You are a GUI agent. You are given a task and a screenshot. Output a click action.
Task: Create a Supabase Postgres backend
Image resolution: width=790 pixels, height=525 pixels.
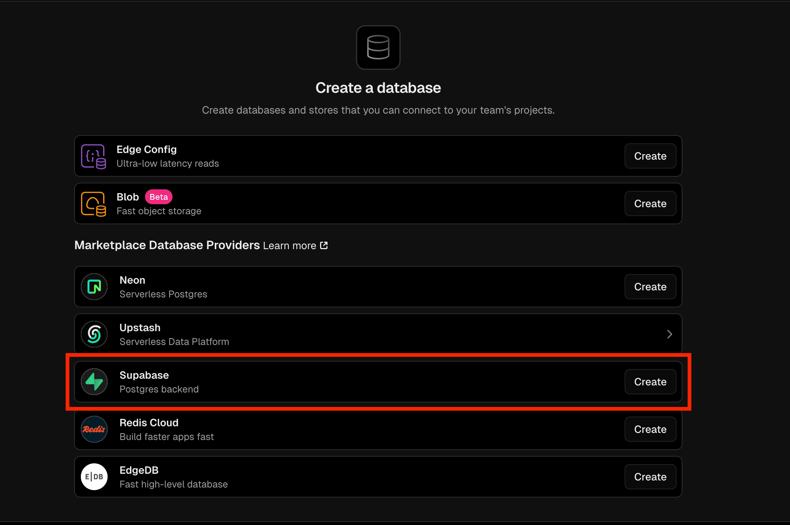[650, 382]
